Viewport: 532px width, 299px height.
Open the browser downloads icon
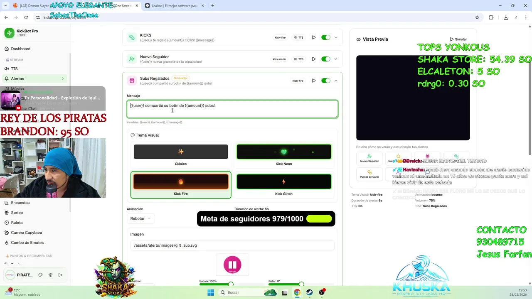pos(506,17)
